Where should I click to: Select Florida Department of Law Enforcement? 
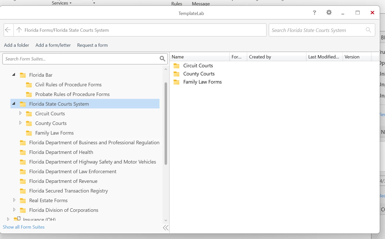pos(73,171)
